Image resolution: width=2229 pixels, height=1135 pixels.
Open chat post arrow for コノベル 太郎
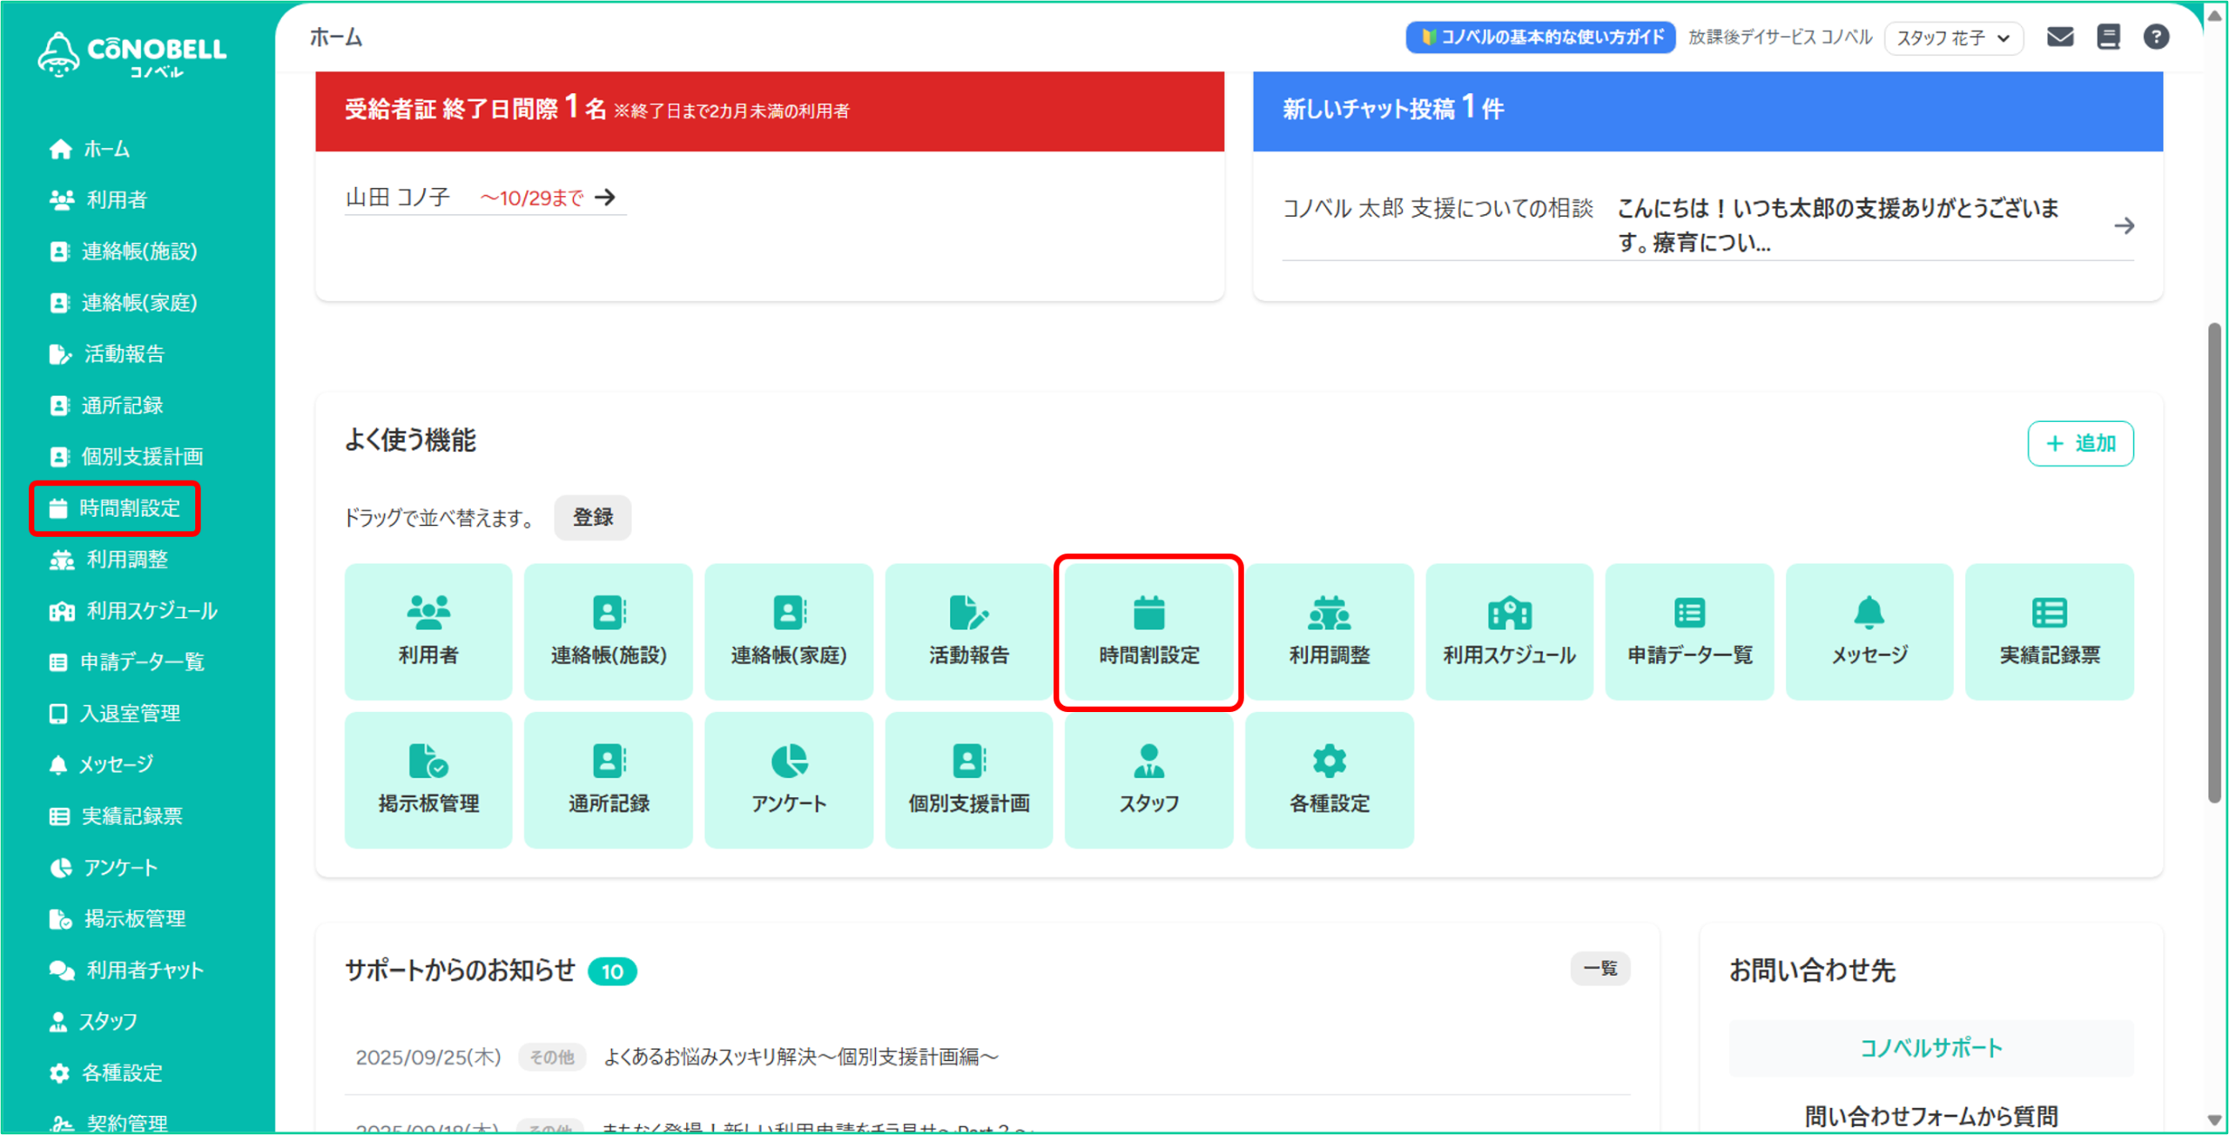(2124, 226)
